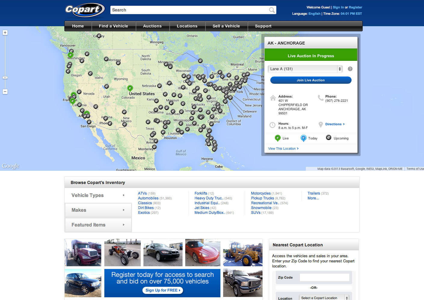Click the Register link in header
The height and width of the screenshot is (300, 424).
click(355, 7)
